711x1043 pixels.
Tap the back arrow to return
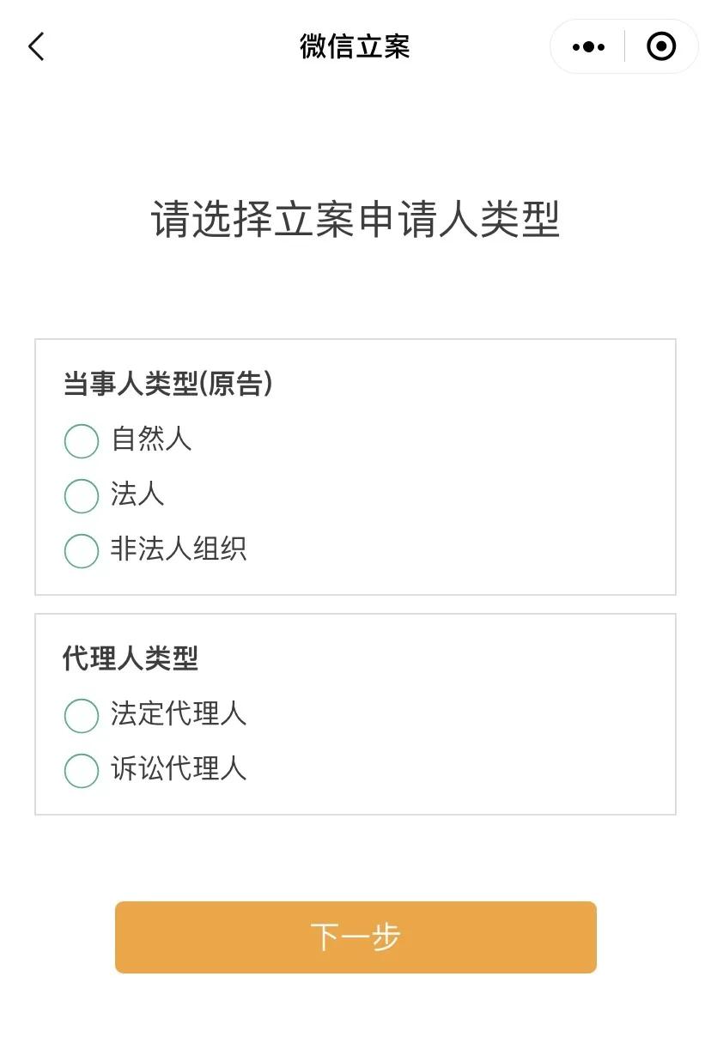pos(36,46)
